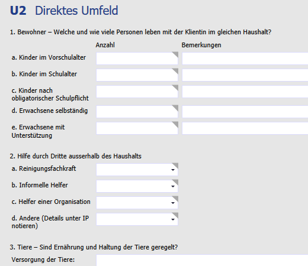Image resolution: width=308 pixels, height=266 pixels.
Task: Select Bemerkungen field for Kinder nach obligatorischer Schulpflicht
Action: (x=245, y=92)
